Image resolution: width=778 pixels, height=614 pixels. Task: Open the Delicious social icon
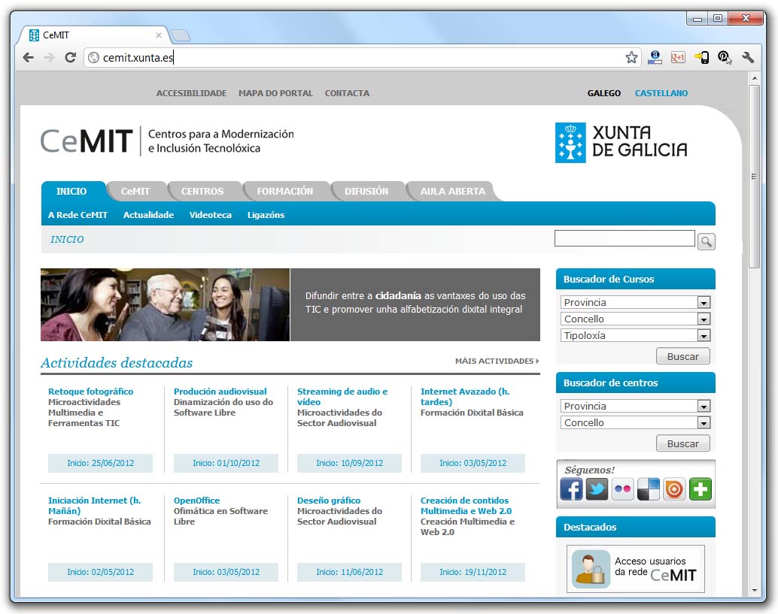pos(649,489)
